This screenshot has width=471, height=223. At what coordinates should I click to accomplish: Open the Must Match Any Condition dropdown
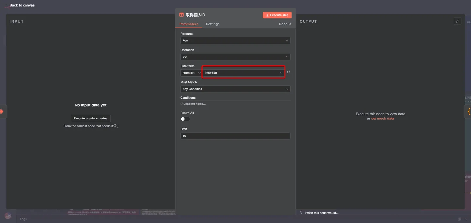click(x=235, y=89)
